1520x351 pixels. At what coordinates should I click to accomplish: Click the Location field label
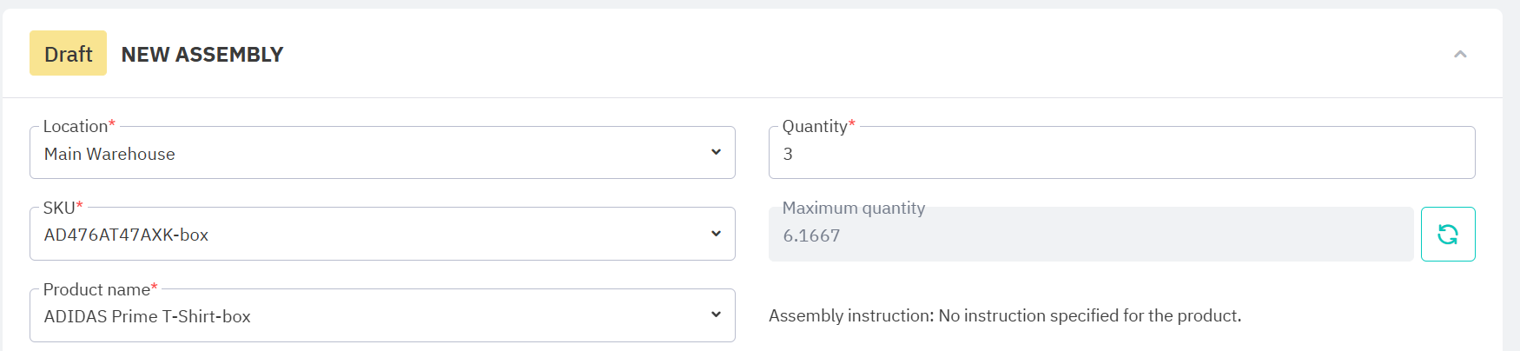tap(75, 127)
